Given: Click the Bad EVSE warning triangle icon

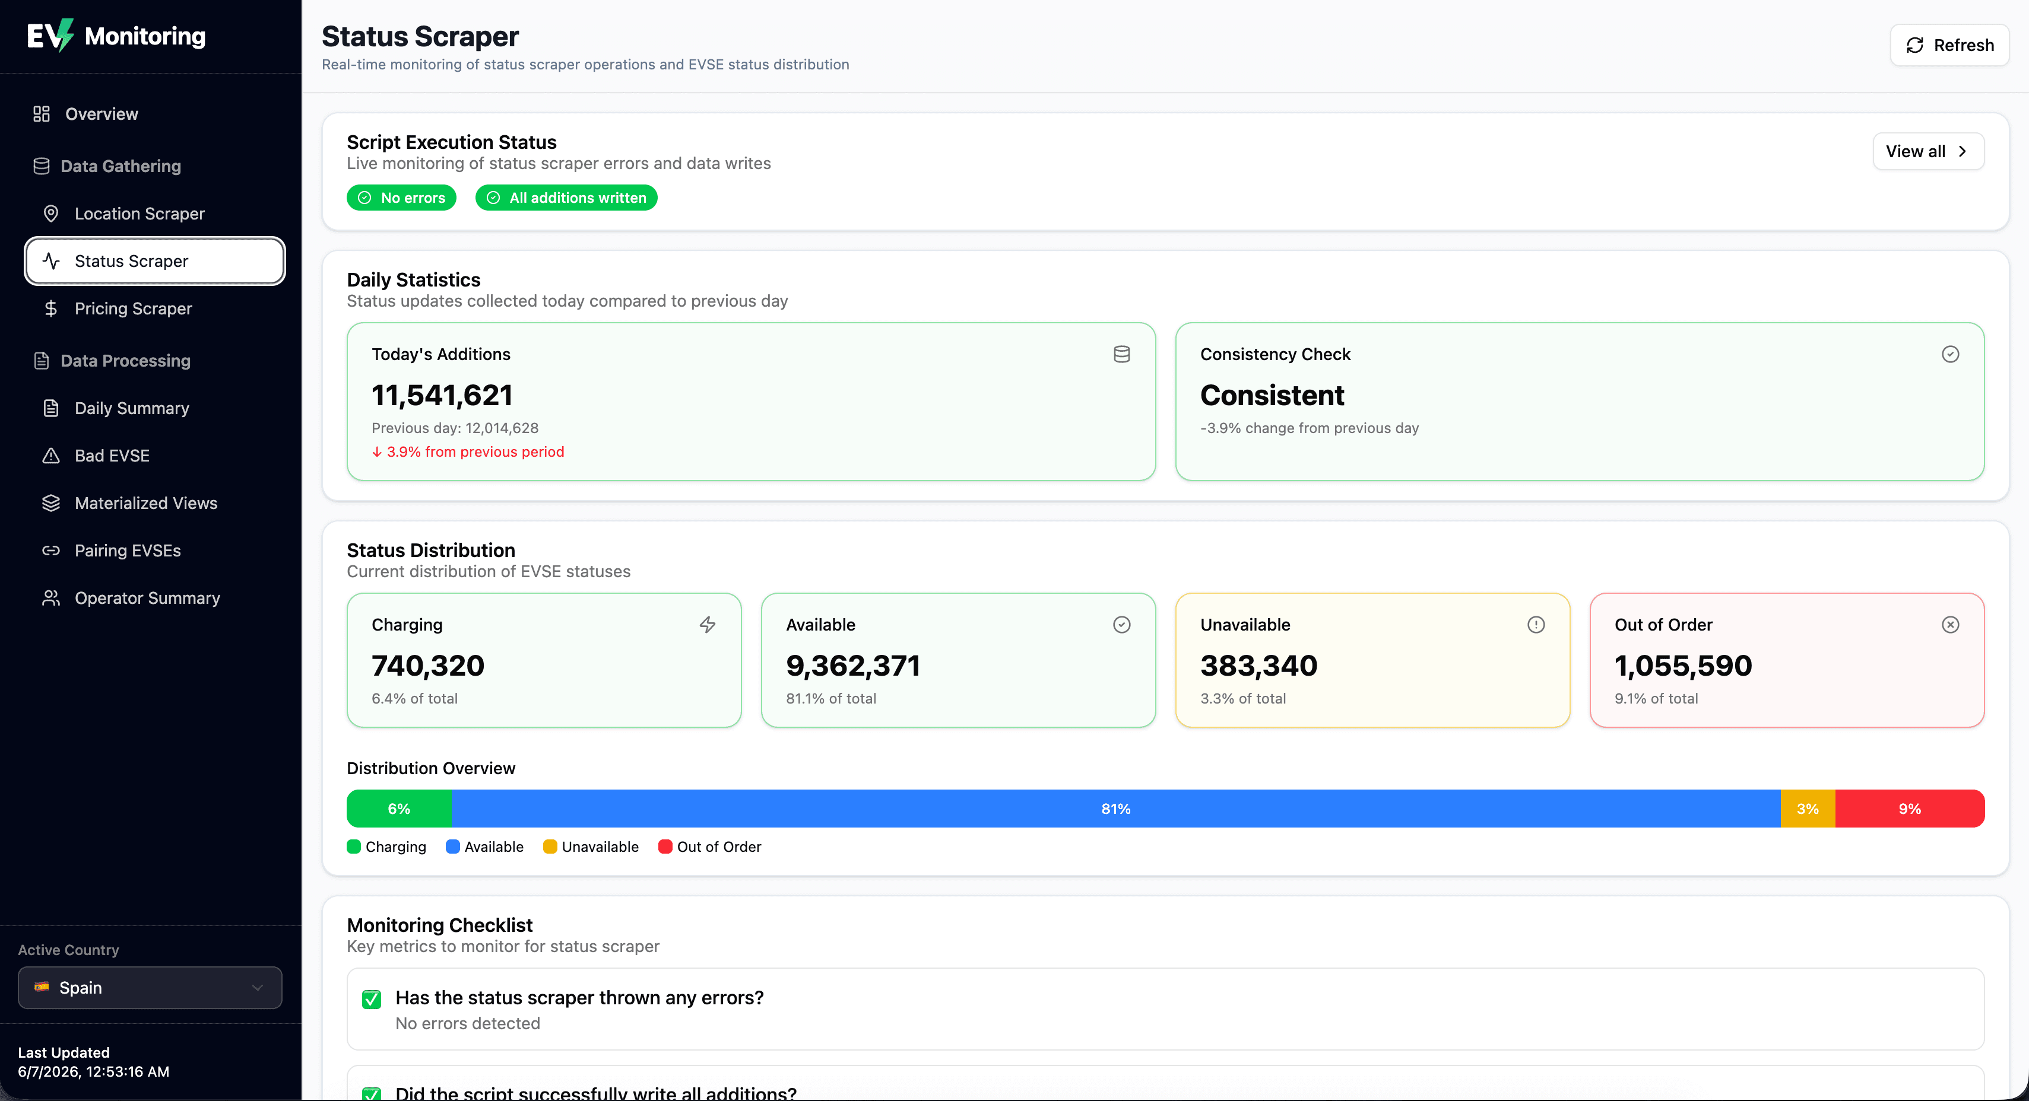Looking at the screenshot, I should (51, 456).
